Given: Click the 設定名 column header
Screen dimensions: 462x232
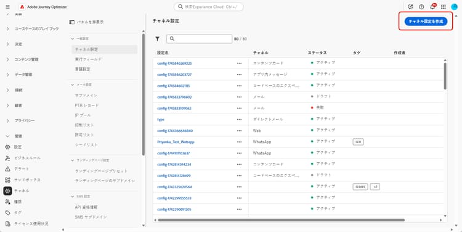Looking at the screenshot, I should pyautogui.click(x=163, y=53).
